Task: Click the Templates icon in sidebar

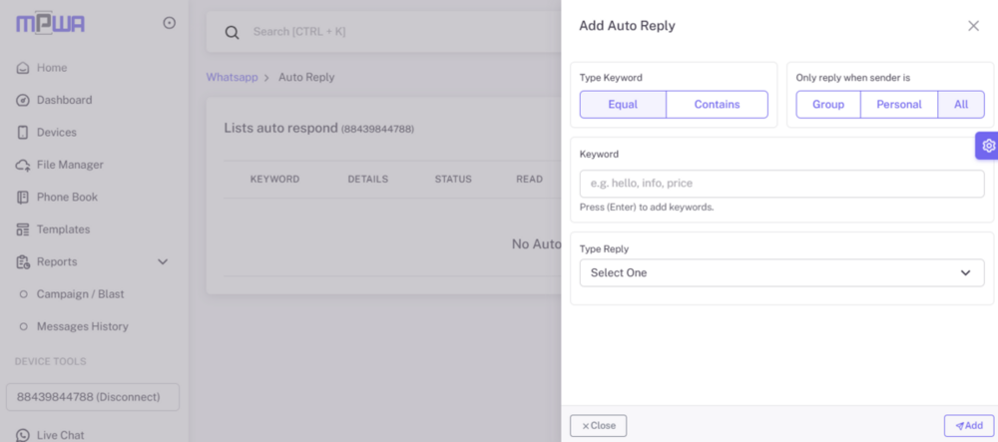Action: (x=23, y=229)
